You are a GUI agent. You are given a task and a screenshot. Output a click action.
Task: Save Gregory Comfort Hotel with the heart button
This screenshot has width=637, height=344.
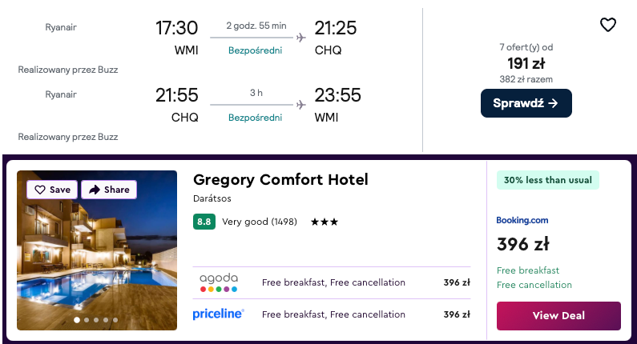pos(53,190)
